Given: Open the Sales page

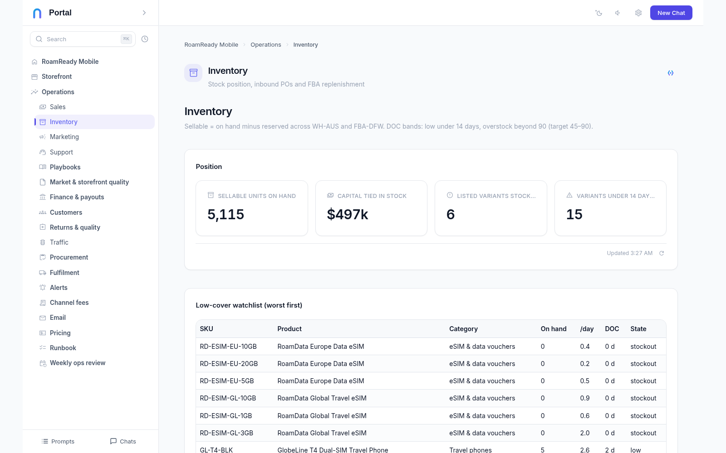Looking at the screenshot, I should pos(94,107).
